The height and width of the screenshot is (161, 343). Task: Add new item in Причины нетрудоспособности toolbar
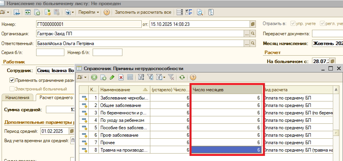[x=94, y=78]
